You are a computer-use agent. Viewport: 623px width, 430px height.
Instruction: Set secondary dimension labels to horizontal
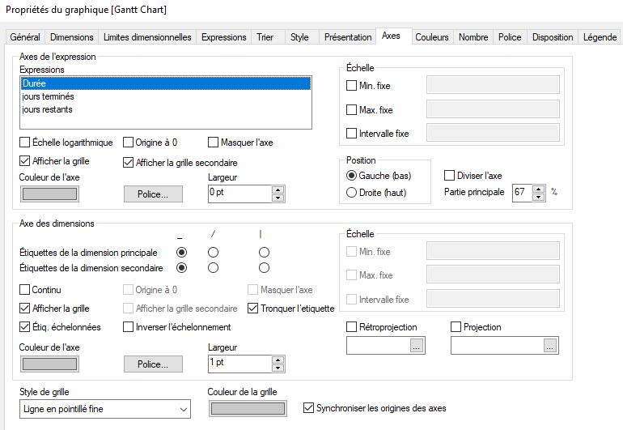pyautogui.click(x=181, y=268)
